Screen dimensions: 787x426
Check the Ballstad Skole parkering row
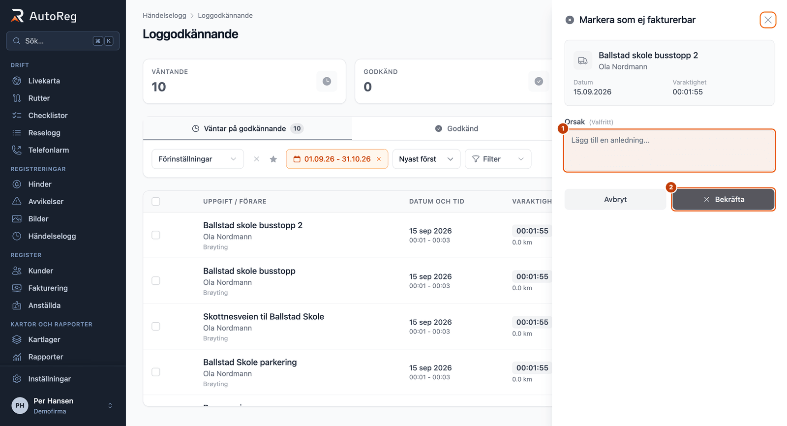point(156,372)
